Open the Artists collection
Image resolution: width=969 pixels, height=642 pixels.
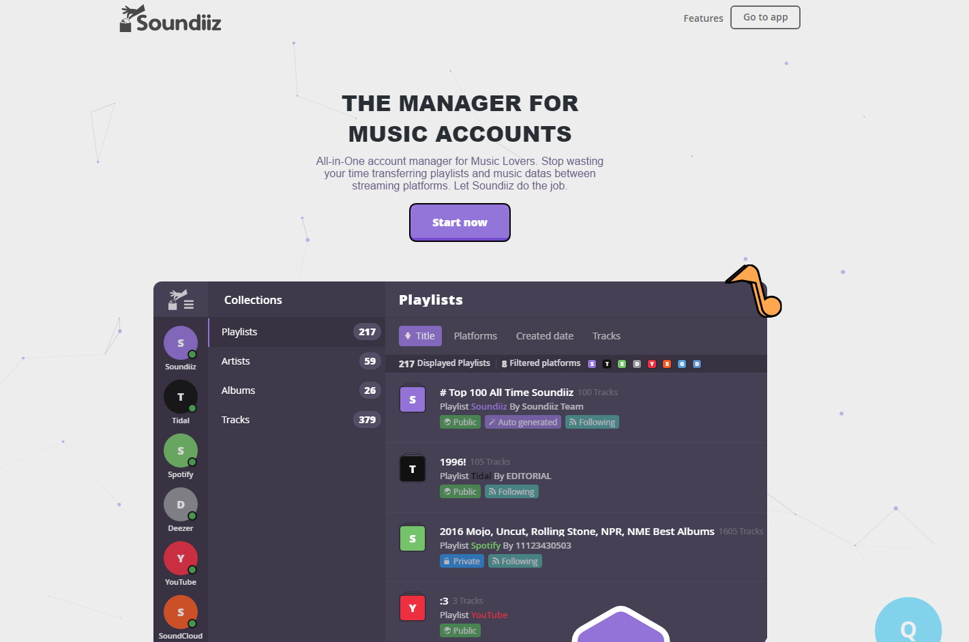297,361
